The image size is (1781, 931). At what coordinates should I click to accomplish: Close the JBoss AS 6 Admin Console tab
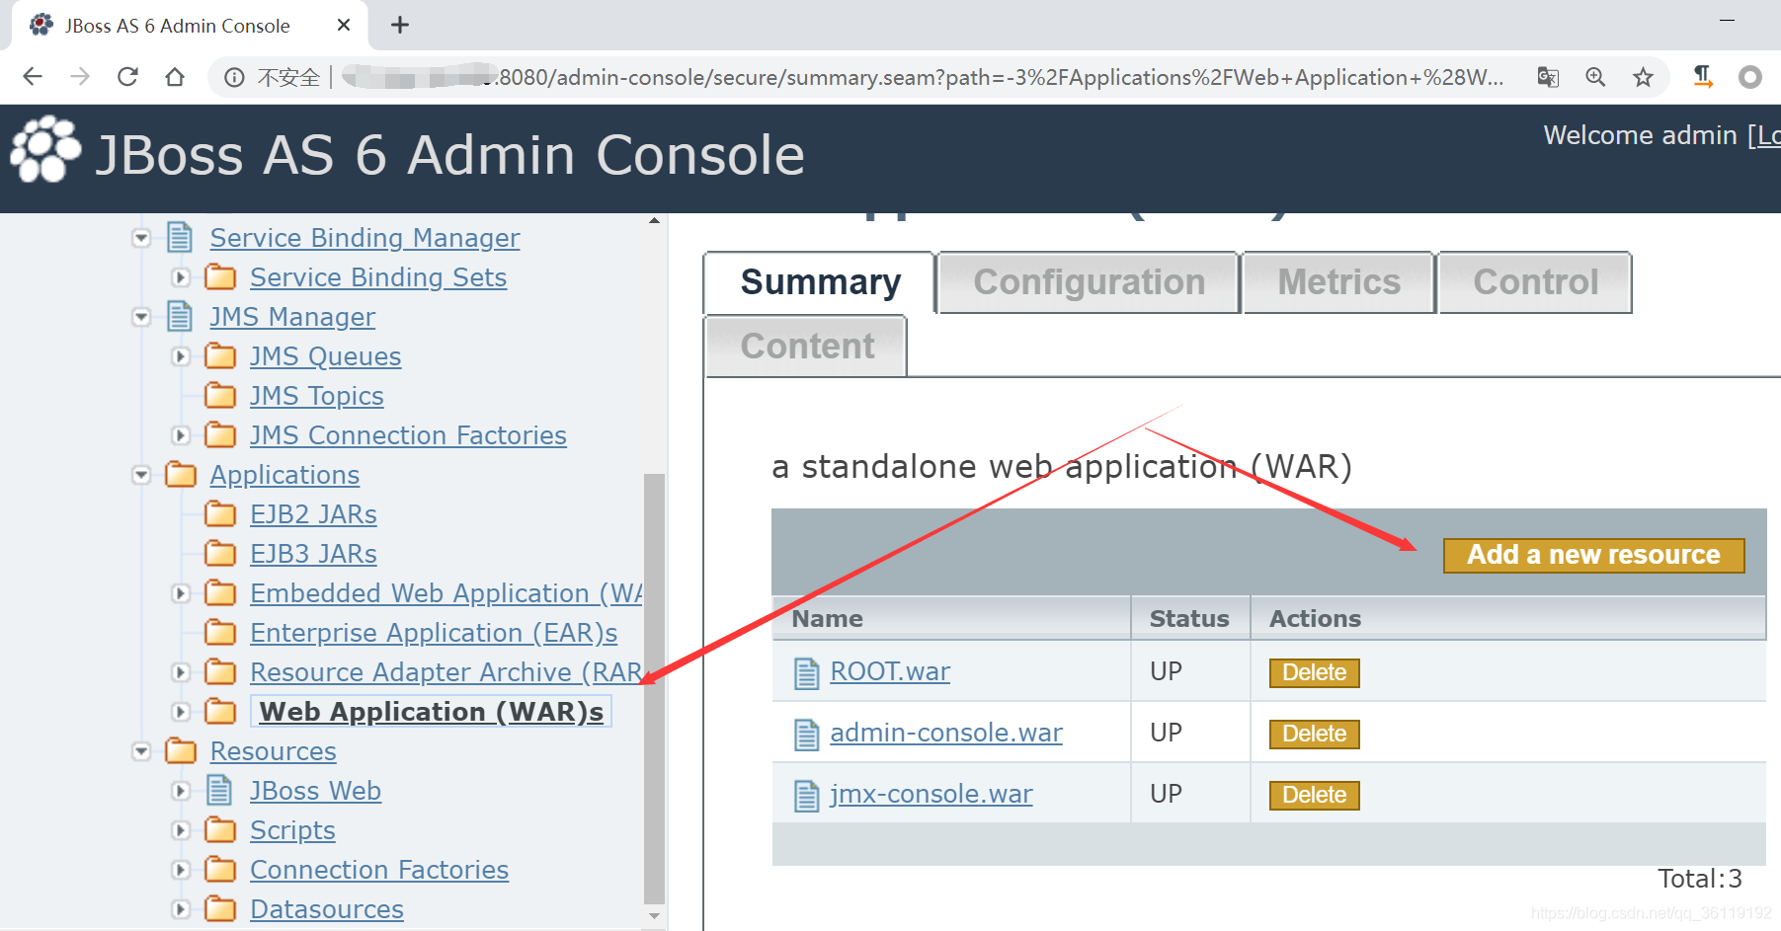[344, 25]
